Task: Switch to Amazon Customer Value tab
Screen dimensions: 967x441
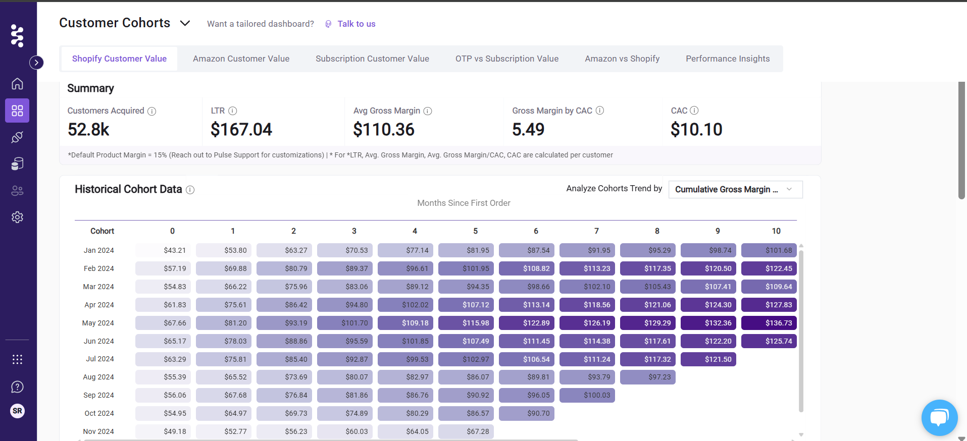Action: point(241,59)
